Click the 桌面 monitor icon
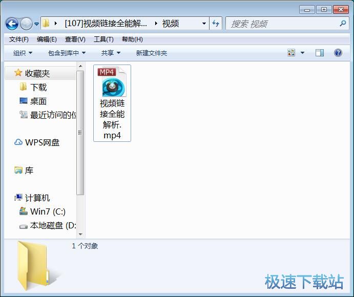Viewport: 354px width, 297px height. coord(23,101)
